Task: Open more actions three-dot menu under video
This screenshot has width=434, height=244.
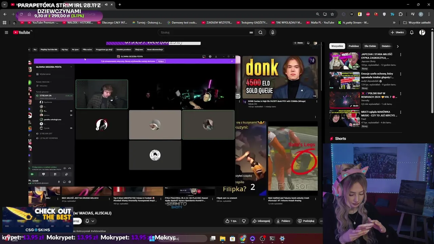Action: pos(321,221)
